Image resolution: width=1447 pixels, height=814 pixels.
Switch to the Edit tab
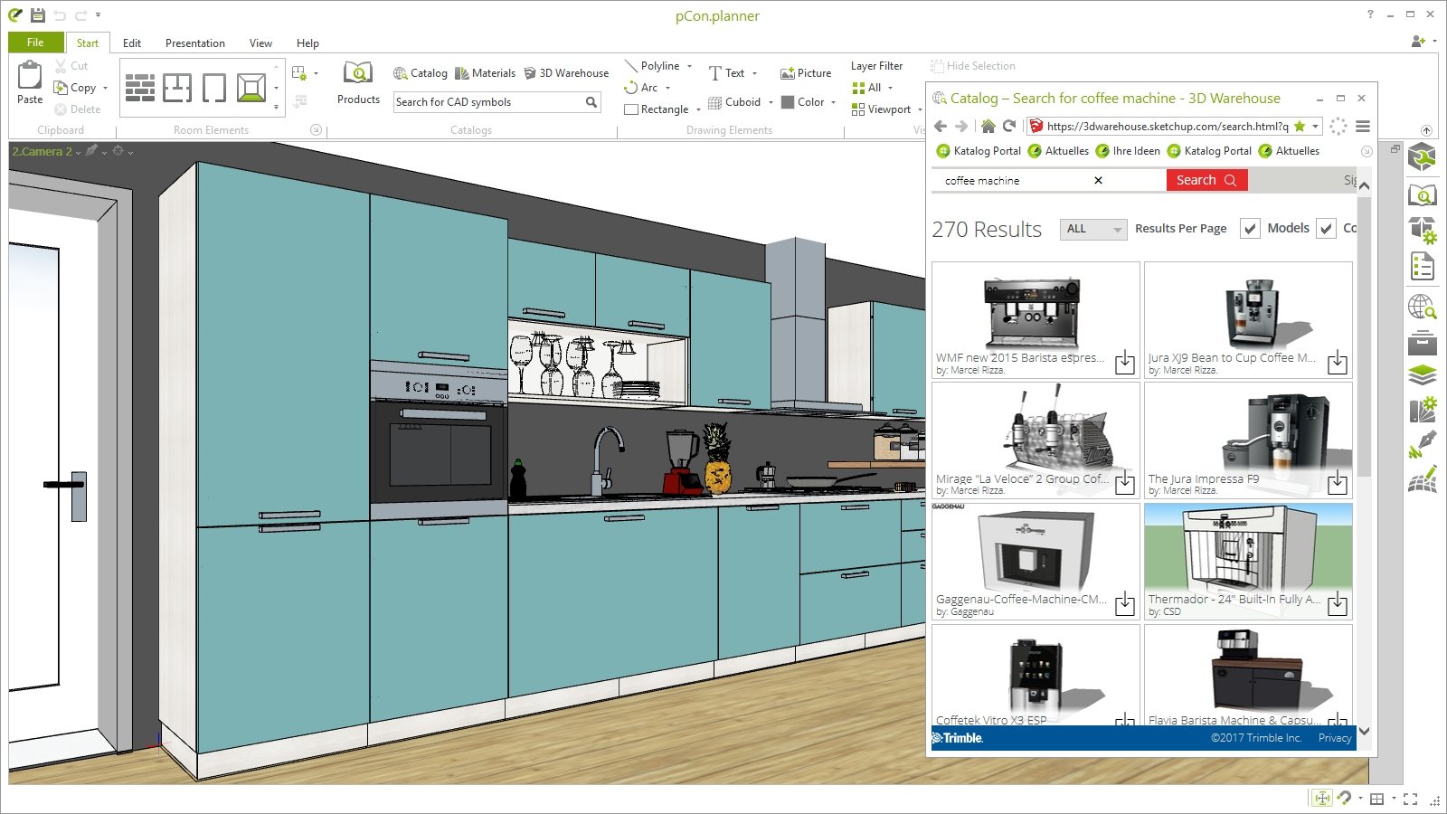[132, 43]
